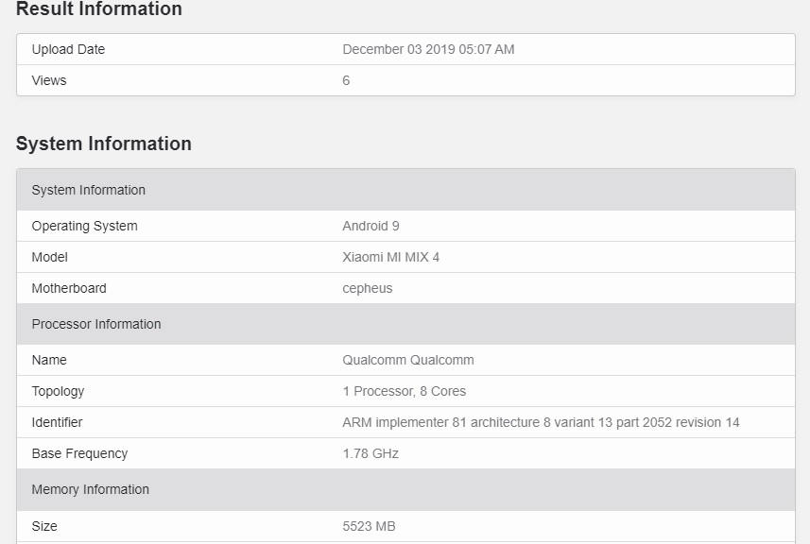
Task: Click the views count 6
Action: [x=346, y=80]
